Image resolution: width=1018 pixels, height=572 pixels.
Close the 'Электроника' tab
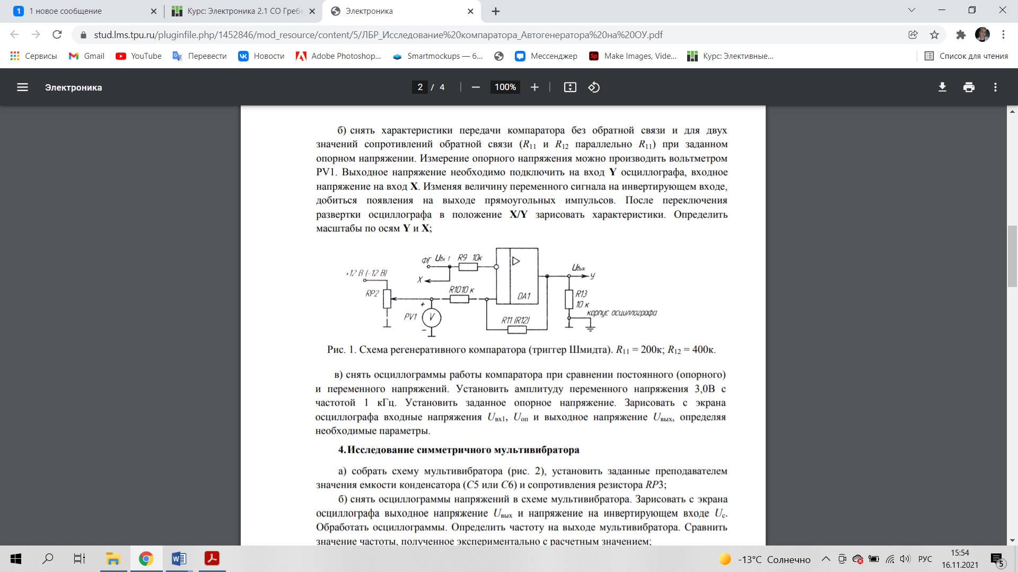tap(470, 11)
